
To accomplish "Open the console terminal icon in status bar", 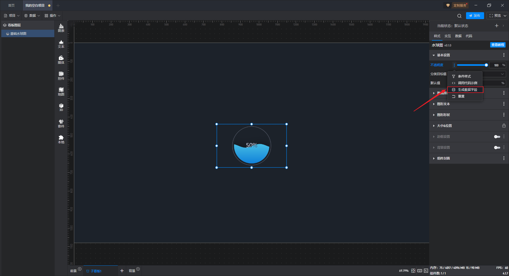I will coord(426,271).
